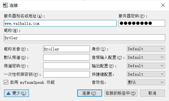This screenshot has width=169, height=101.
Task: Click the triangle arrow on 更少 button
Action: coord(8,93)
